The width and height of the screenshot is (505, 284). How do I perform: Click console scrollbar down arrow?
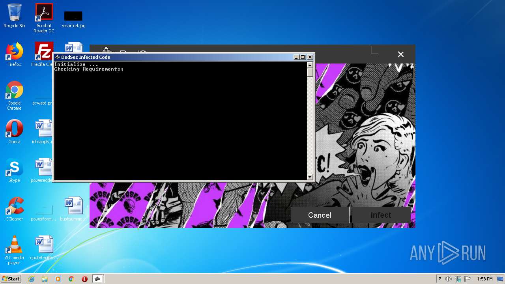coord(310,177)
